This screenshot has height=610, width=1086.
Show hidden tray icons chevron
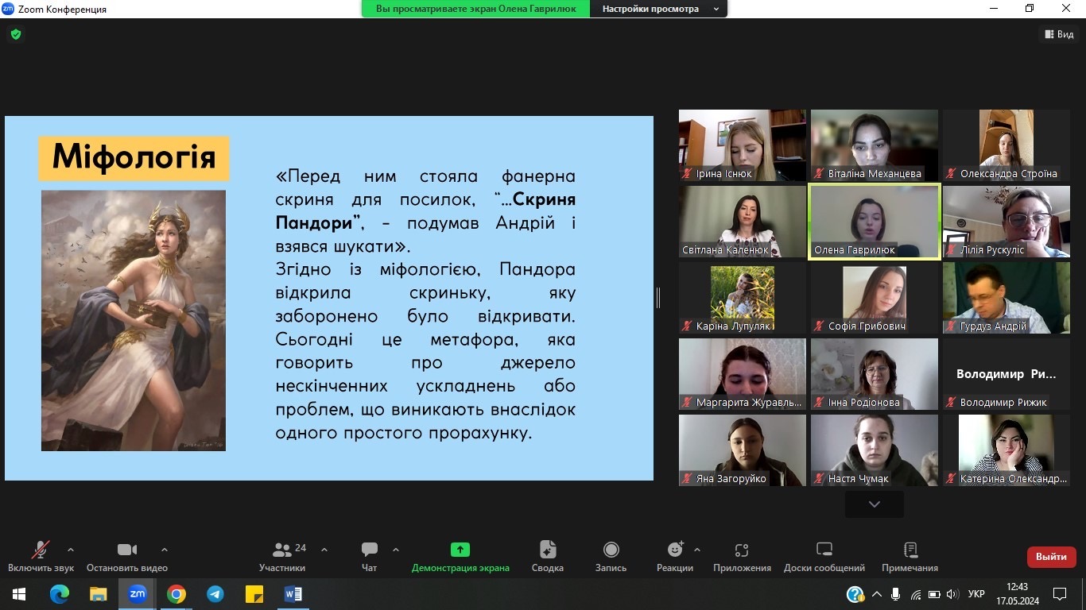pos(877,594)
